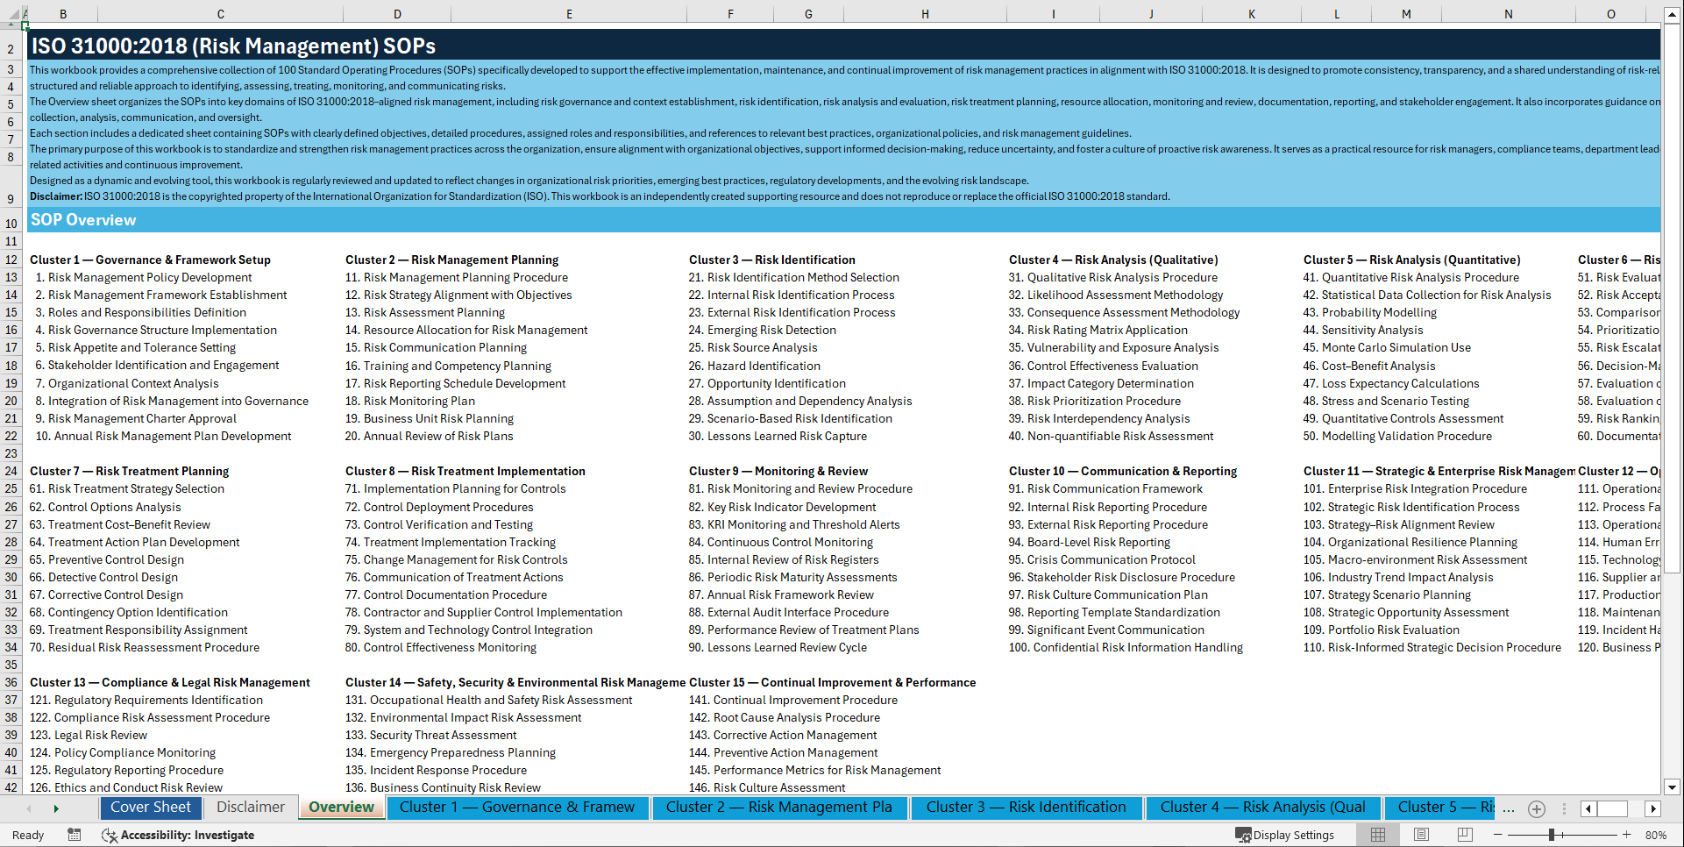
Task: Click the New Sheet plus icon
Action: [1536, 808]
